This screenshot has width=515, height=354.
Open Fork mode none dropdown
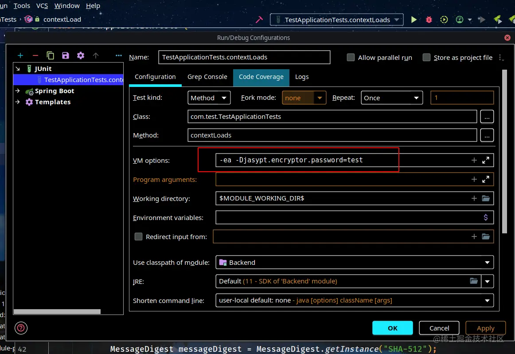(x=304, y=98)
